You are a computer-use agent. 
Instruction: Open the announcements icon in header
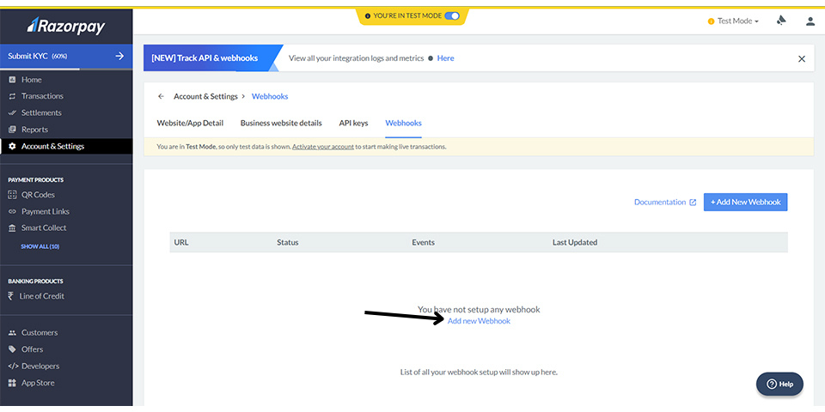click(781, 21)
